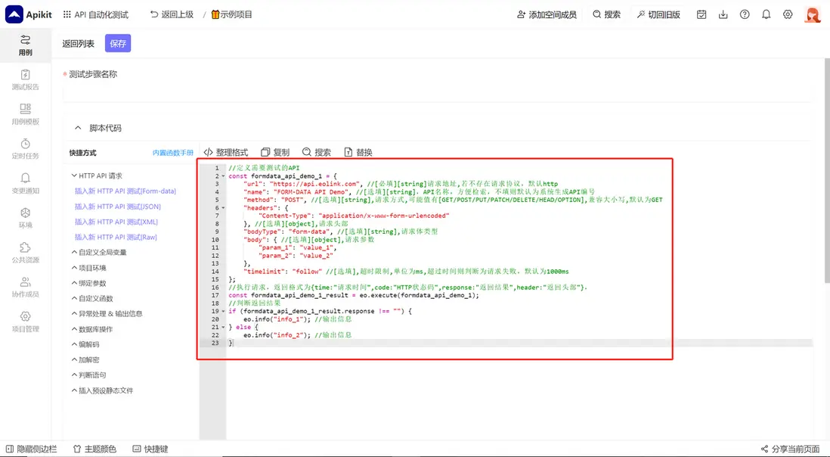
Task: Expand the 绑定参数 group
Action: tap(89, 283)
